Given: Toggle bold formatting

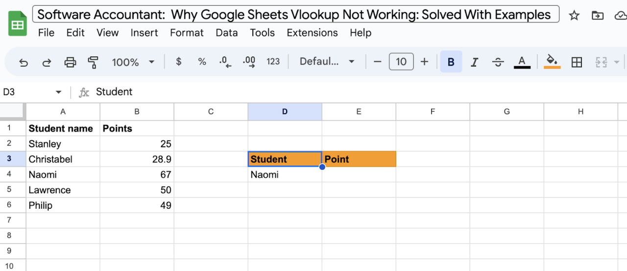Looking at the screenshot, I should 451,62.
